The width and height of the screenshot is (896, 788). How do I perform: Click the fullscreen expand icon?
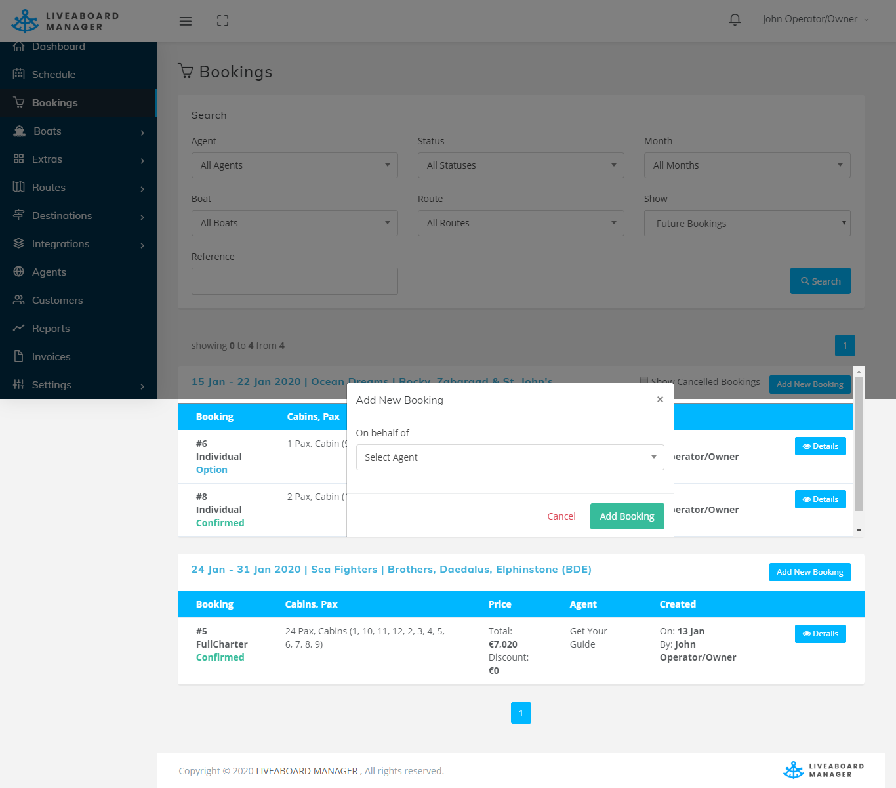point(223,21)
